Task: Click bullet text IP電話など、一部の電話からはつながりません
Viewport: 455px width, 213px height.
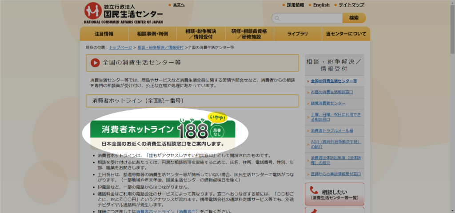Action: (x=144, y=187)
